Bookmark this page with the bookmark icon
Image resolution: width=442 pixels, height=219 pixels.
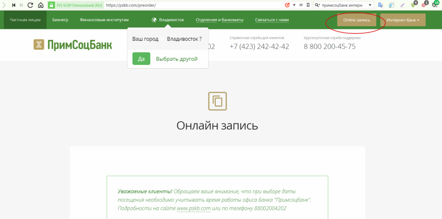pos(308,5)
